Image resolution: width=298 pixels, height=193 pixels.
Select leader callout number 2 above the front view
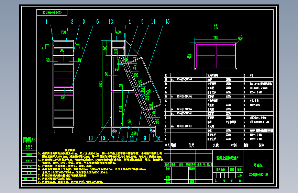(72, 22)
